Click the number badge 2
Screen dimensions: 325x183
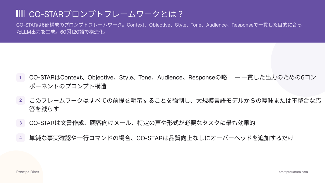pyautogui.click(x=21, y=100)
